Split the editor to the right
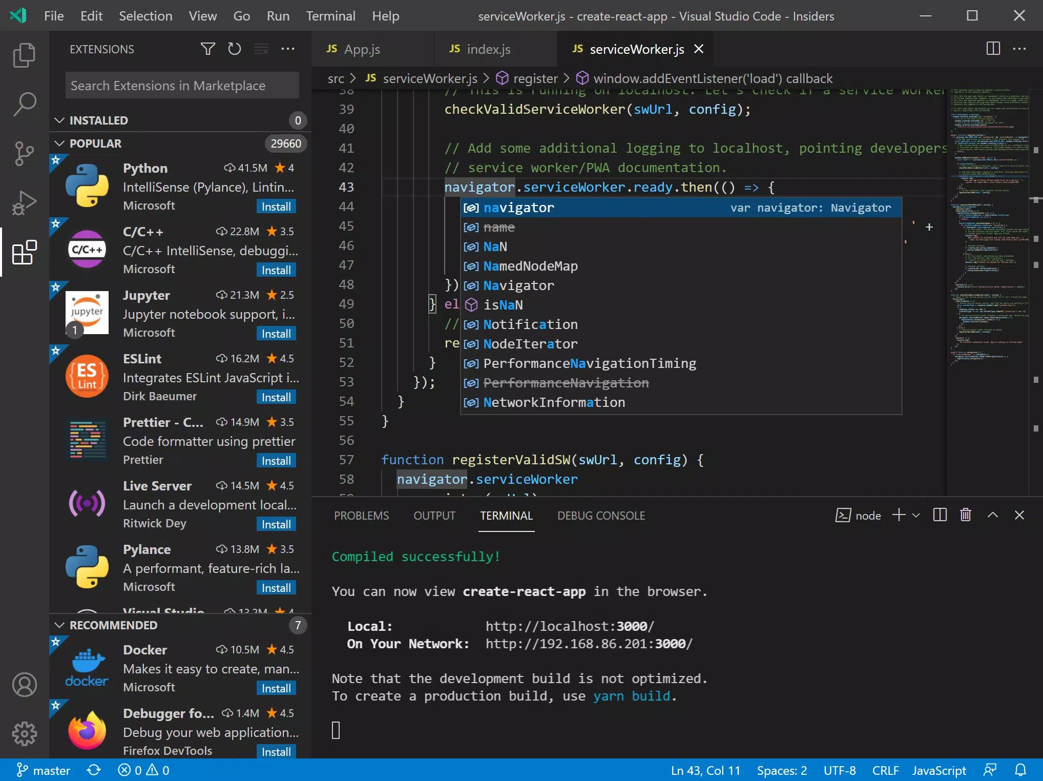Image resolution: width=1043 pixels, height=781 pixels. pyautogui.click(x=993, y=49)
